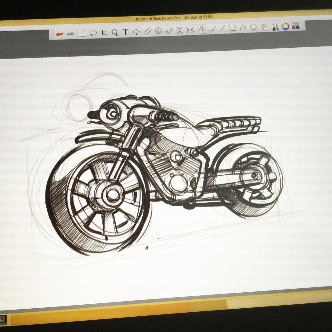Toggle horizontal symmetry (X) drawing

tap(180, 30)
